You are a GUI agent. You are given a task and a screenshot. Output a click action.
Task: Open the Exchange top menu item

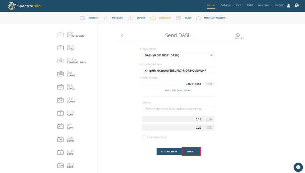(226, 5)
